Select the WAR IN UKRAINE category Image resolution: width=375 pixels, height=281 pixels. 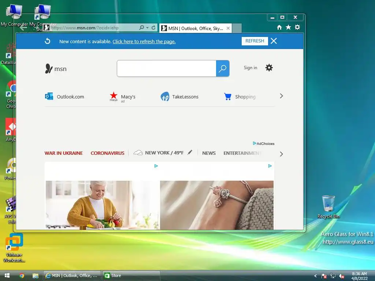point(64,153)
